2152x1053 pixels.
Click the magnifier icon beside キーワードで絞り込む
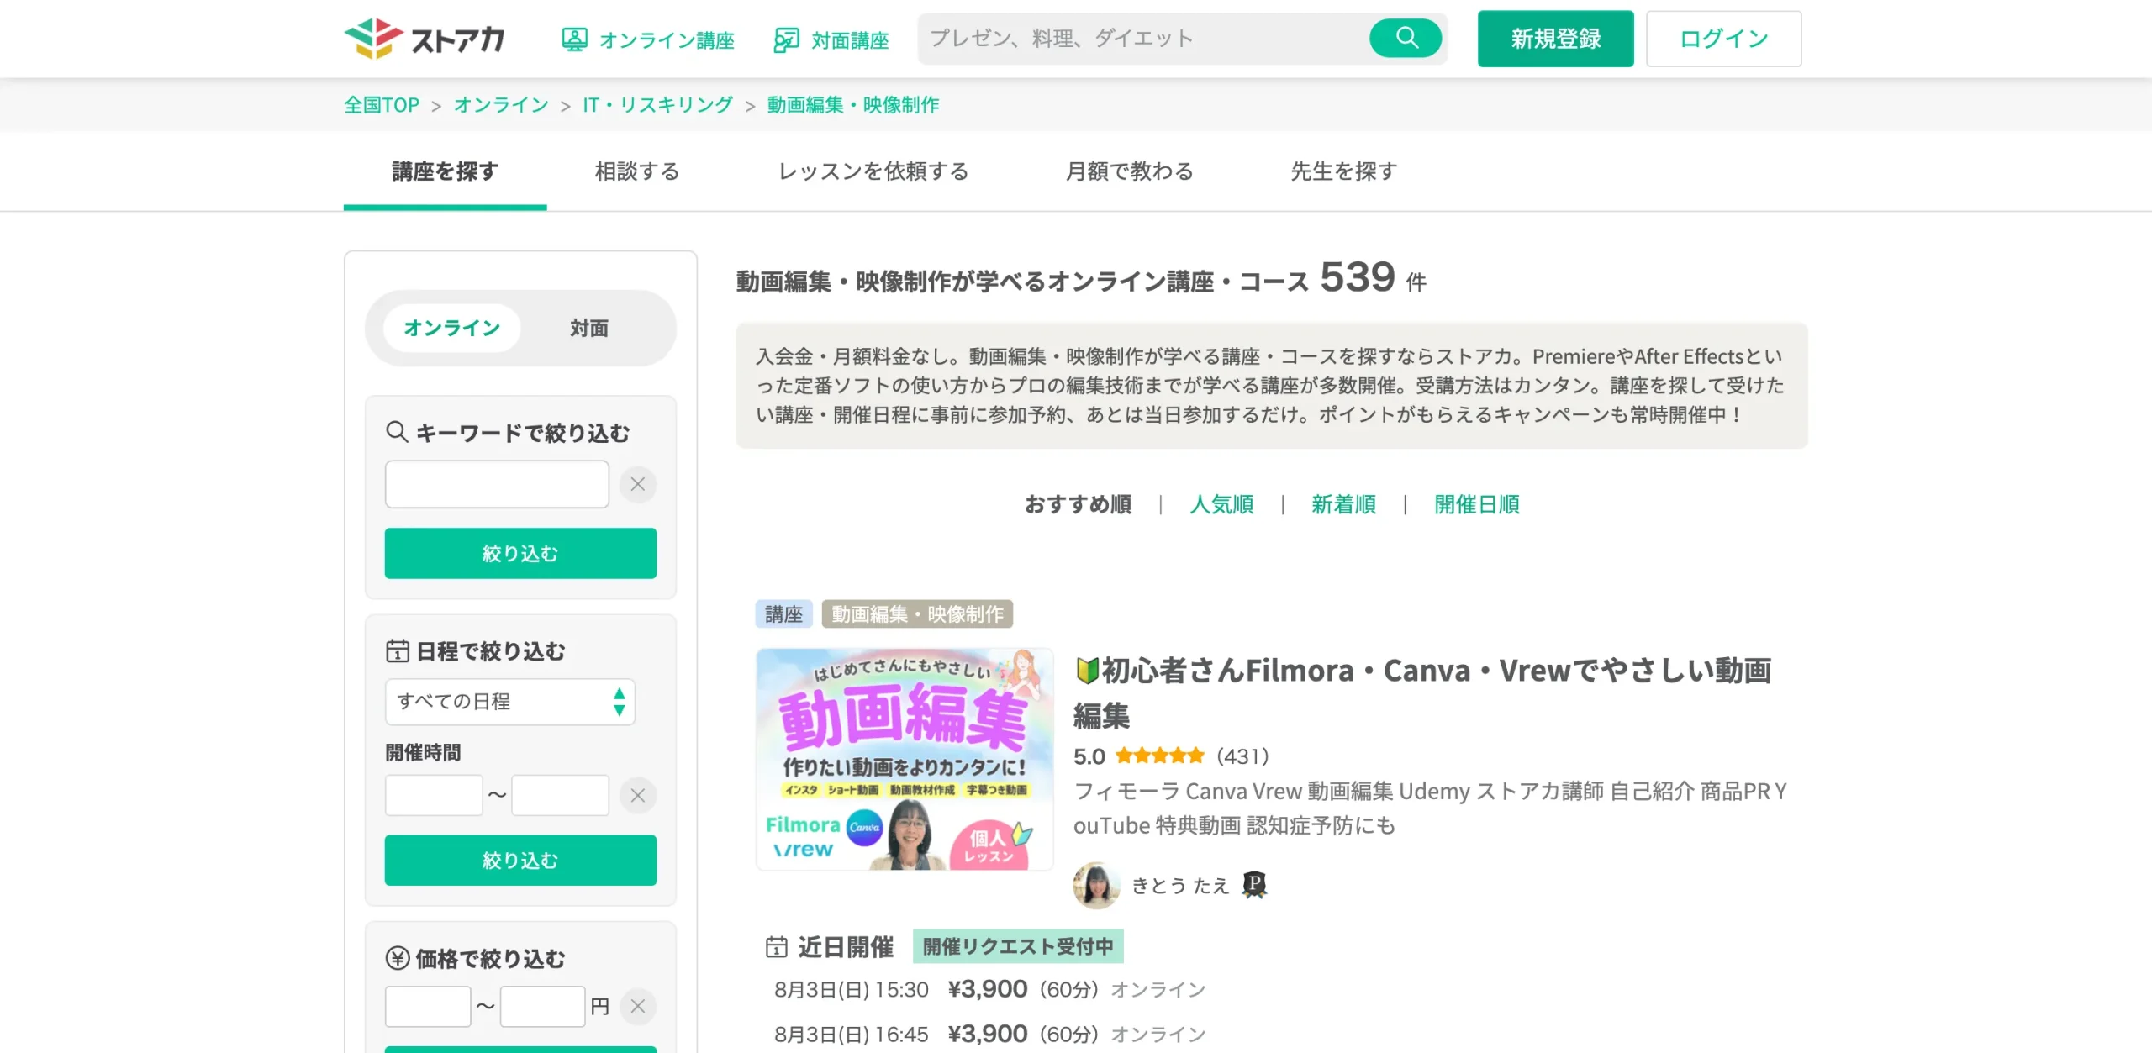point(397,432)
